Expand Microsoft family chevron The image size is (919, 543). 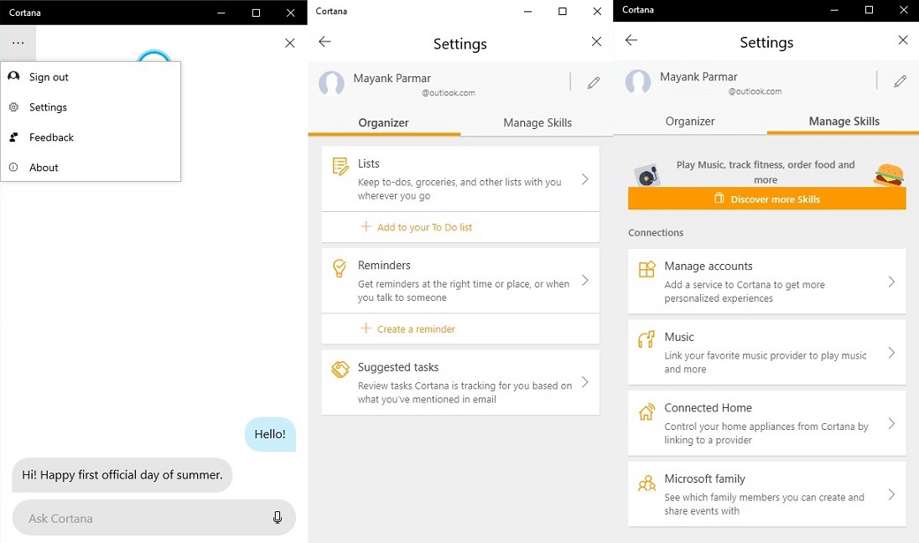[x=891, y=494]
